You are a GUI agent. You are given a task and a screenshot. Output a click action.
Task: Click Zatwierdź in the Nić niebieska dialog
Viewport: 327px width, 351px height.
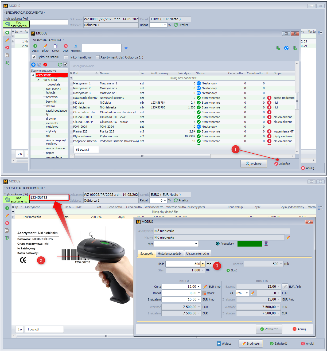tap(269, 329)
